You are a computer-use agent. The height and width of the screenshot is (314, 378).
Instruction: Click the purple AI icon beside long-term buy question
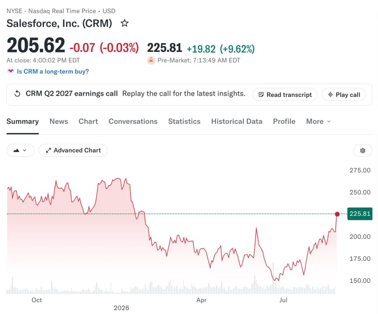pos(11,71)
